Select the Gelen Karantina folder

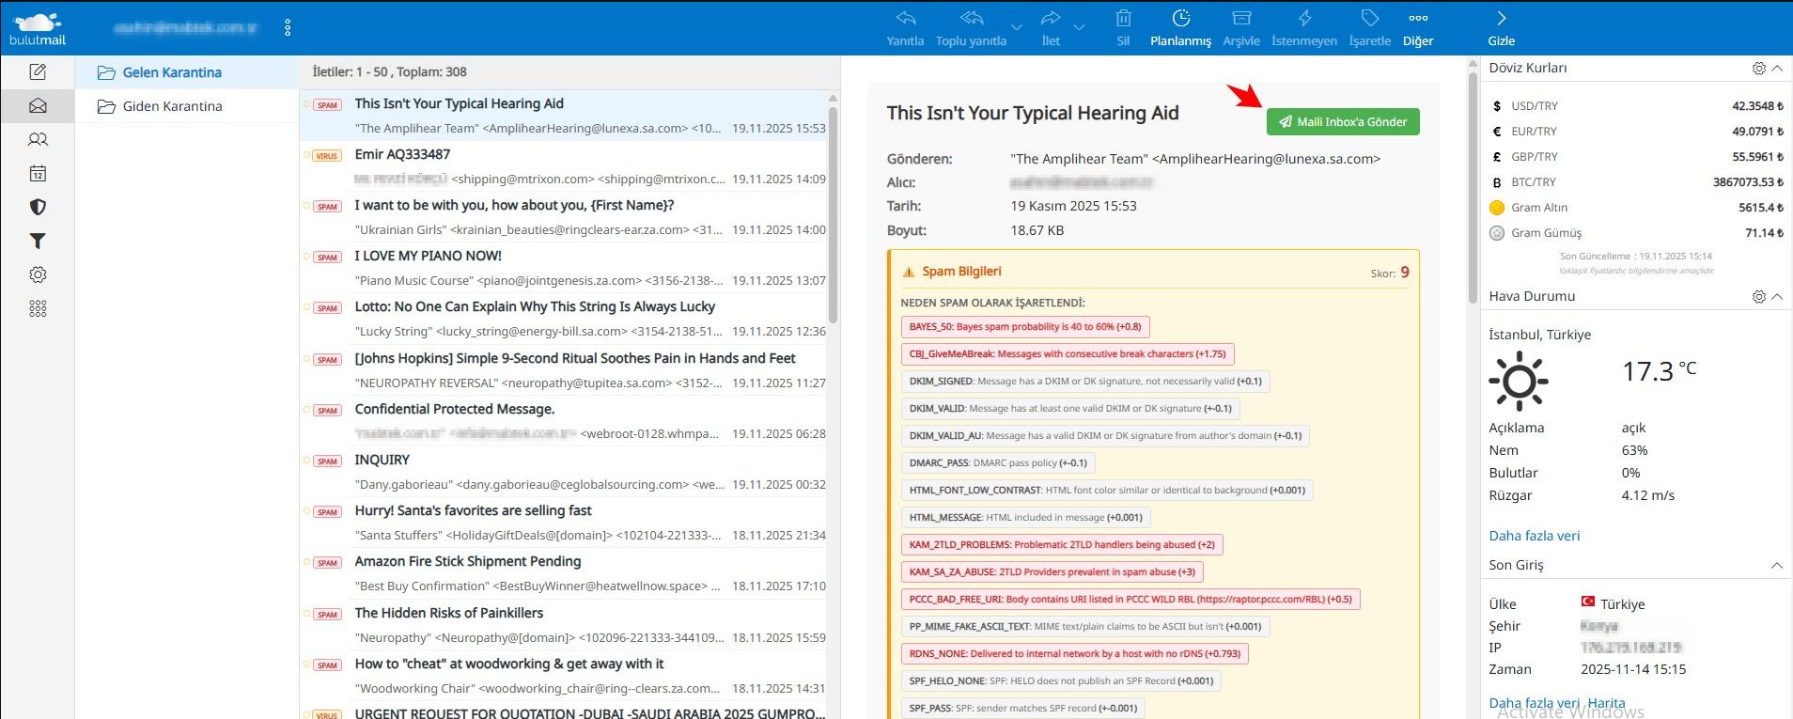(x=186, y=72)
